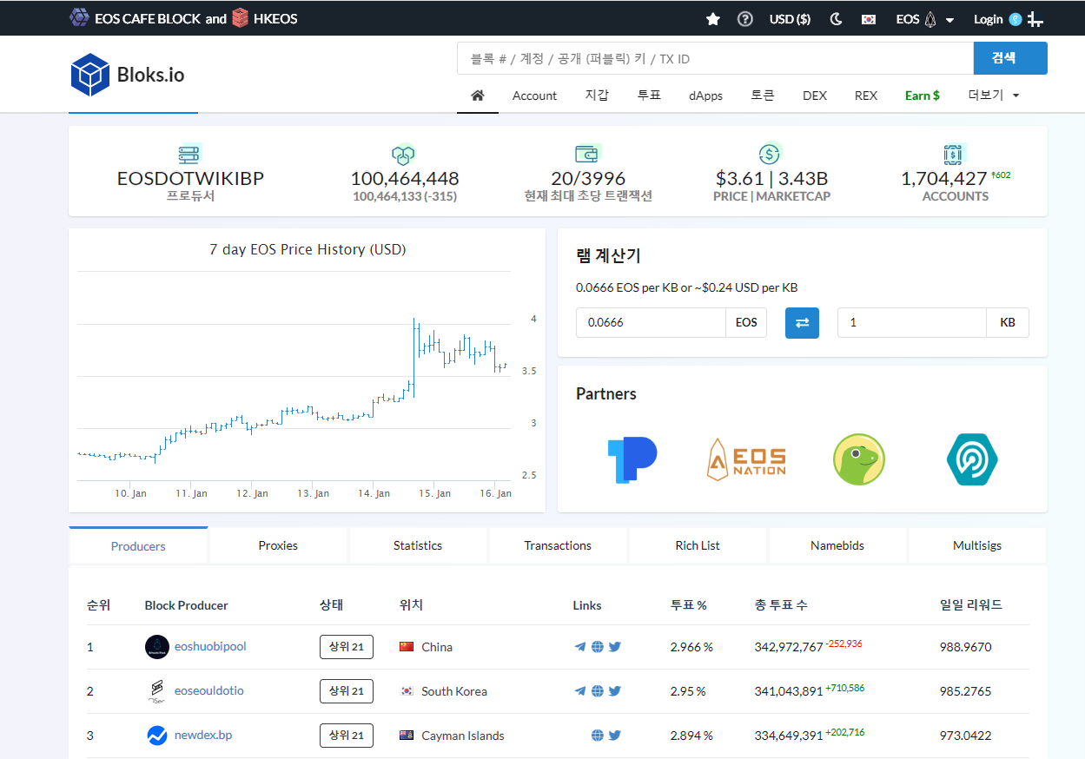
Task: Click the block height cubes icon
Action: point(404,155)
